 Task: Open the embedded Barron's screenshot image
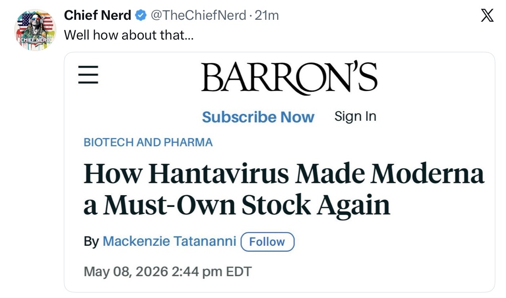tap(280, 172)
